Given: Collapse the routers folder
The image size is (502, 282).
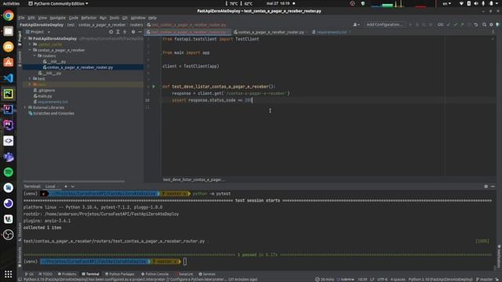Looking at the screenshot, I should (x=35, y=56).
